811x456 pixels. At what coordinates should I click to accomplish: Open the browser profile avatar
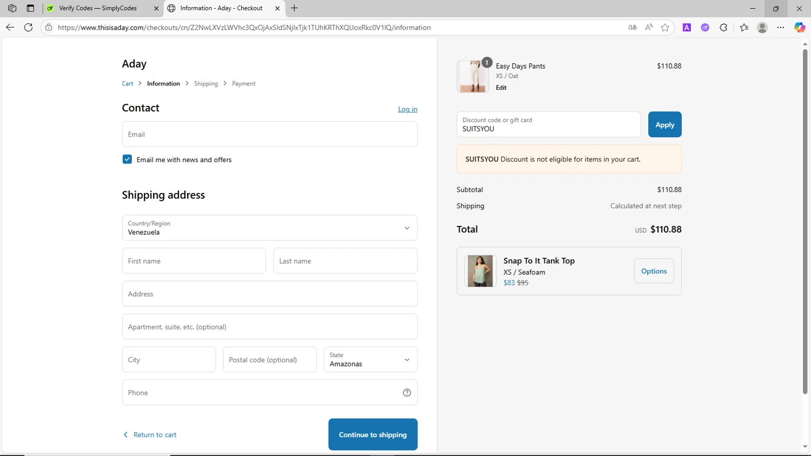coord(762,27)
